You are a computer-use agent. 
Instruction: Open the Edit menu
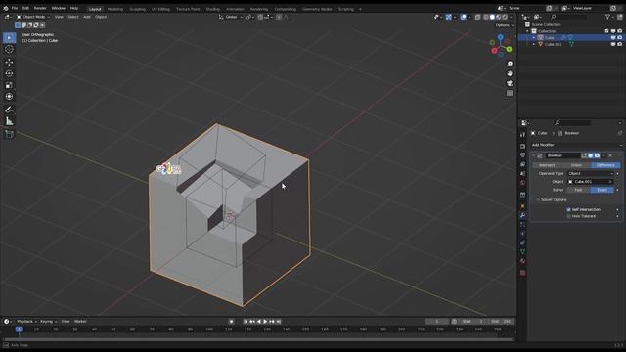click(25, 8)
